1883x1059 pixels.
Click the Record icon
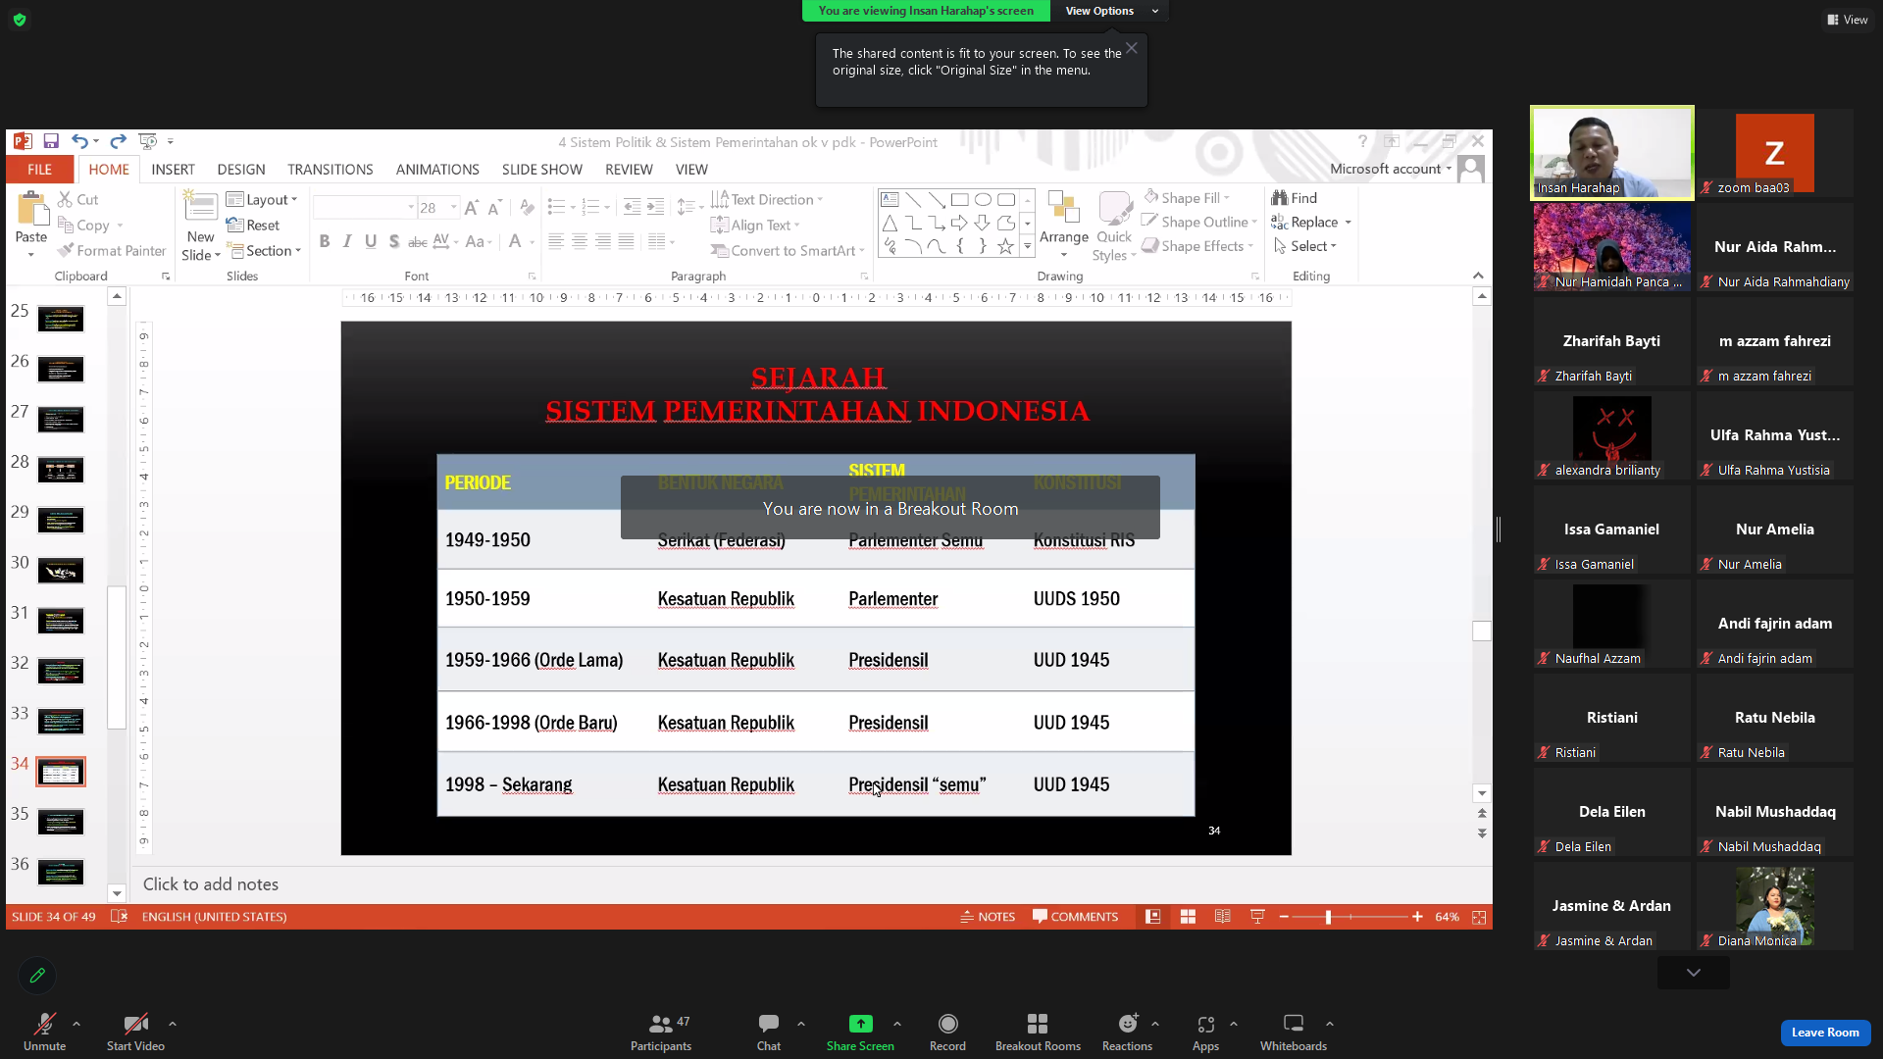947,1024
